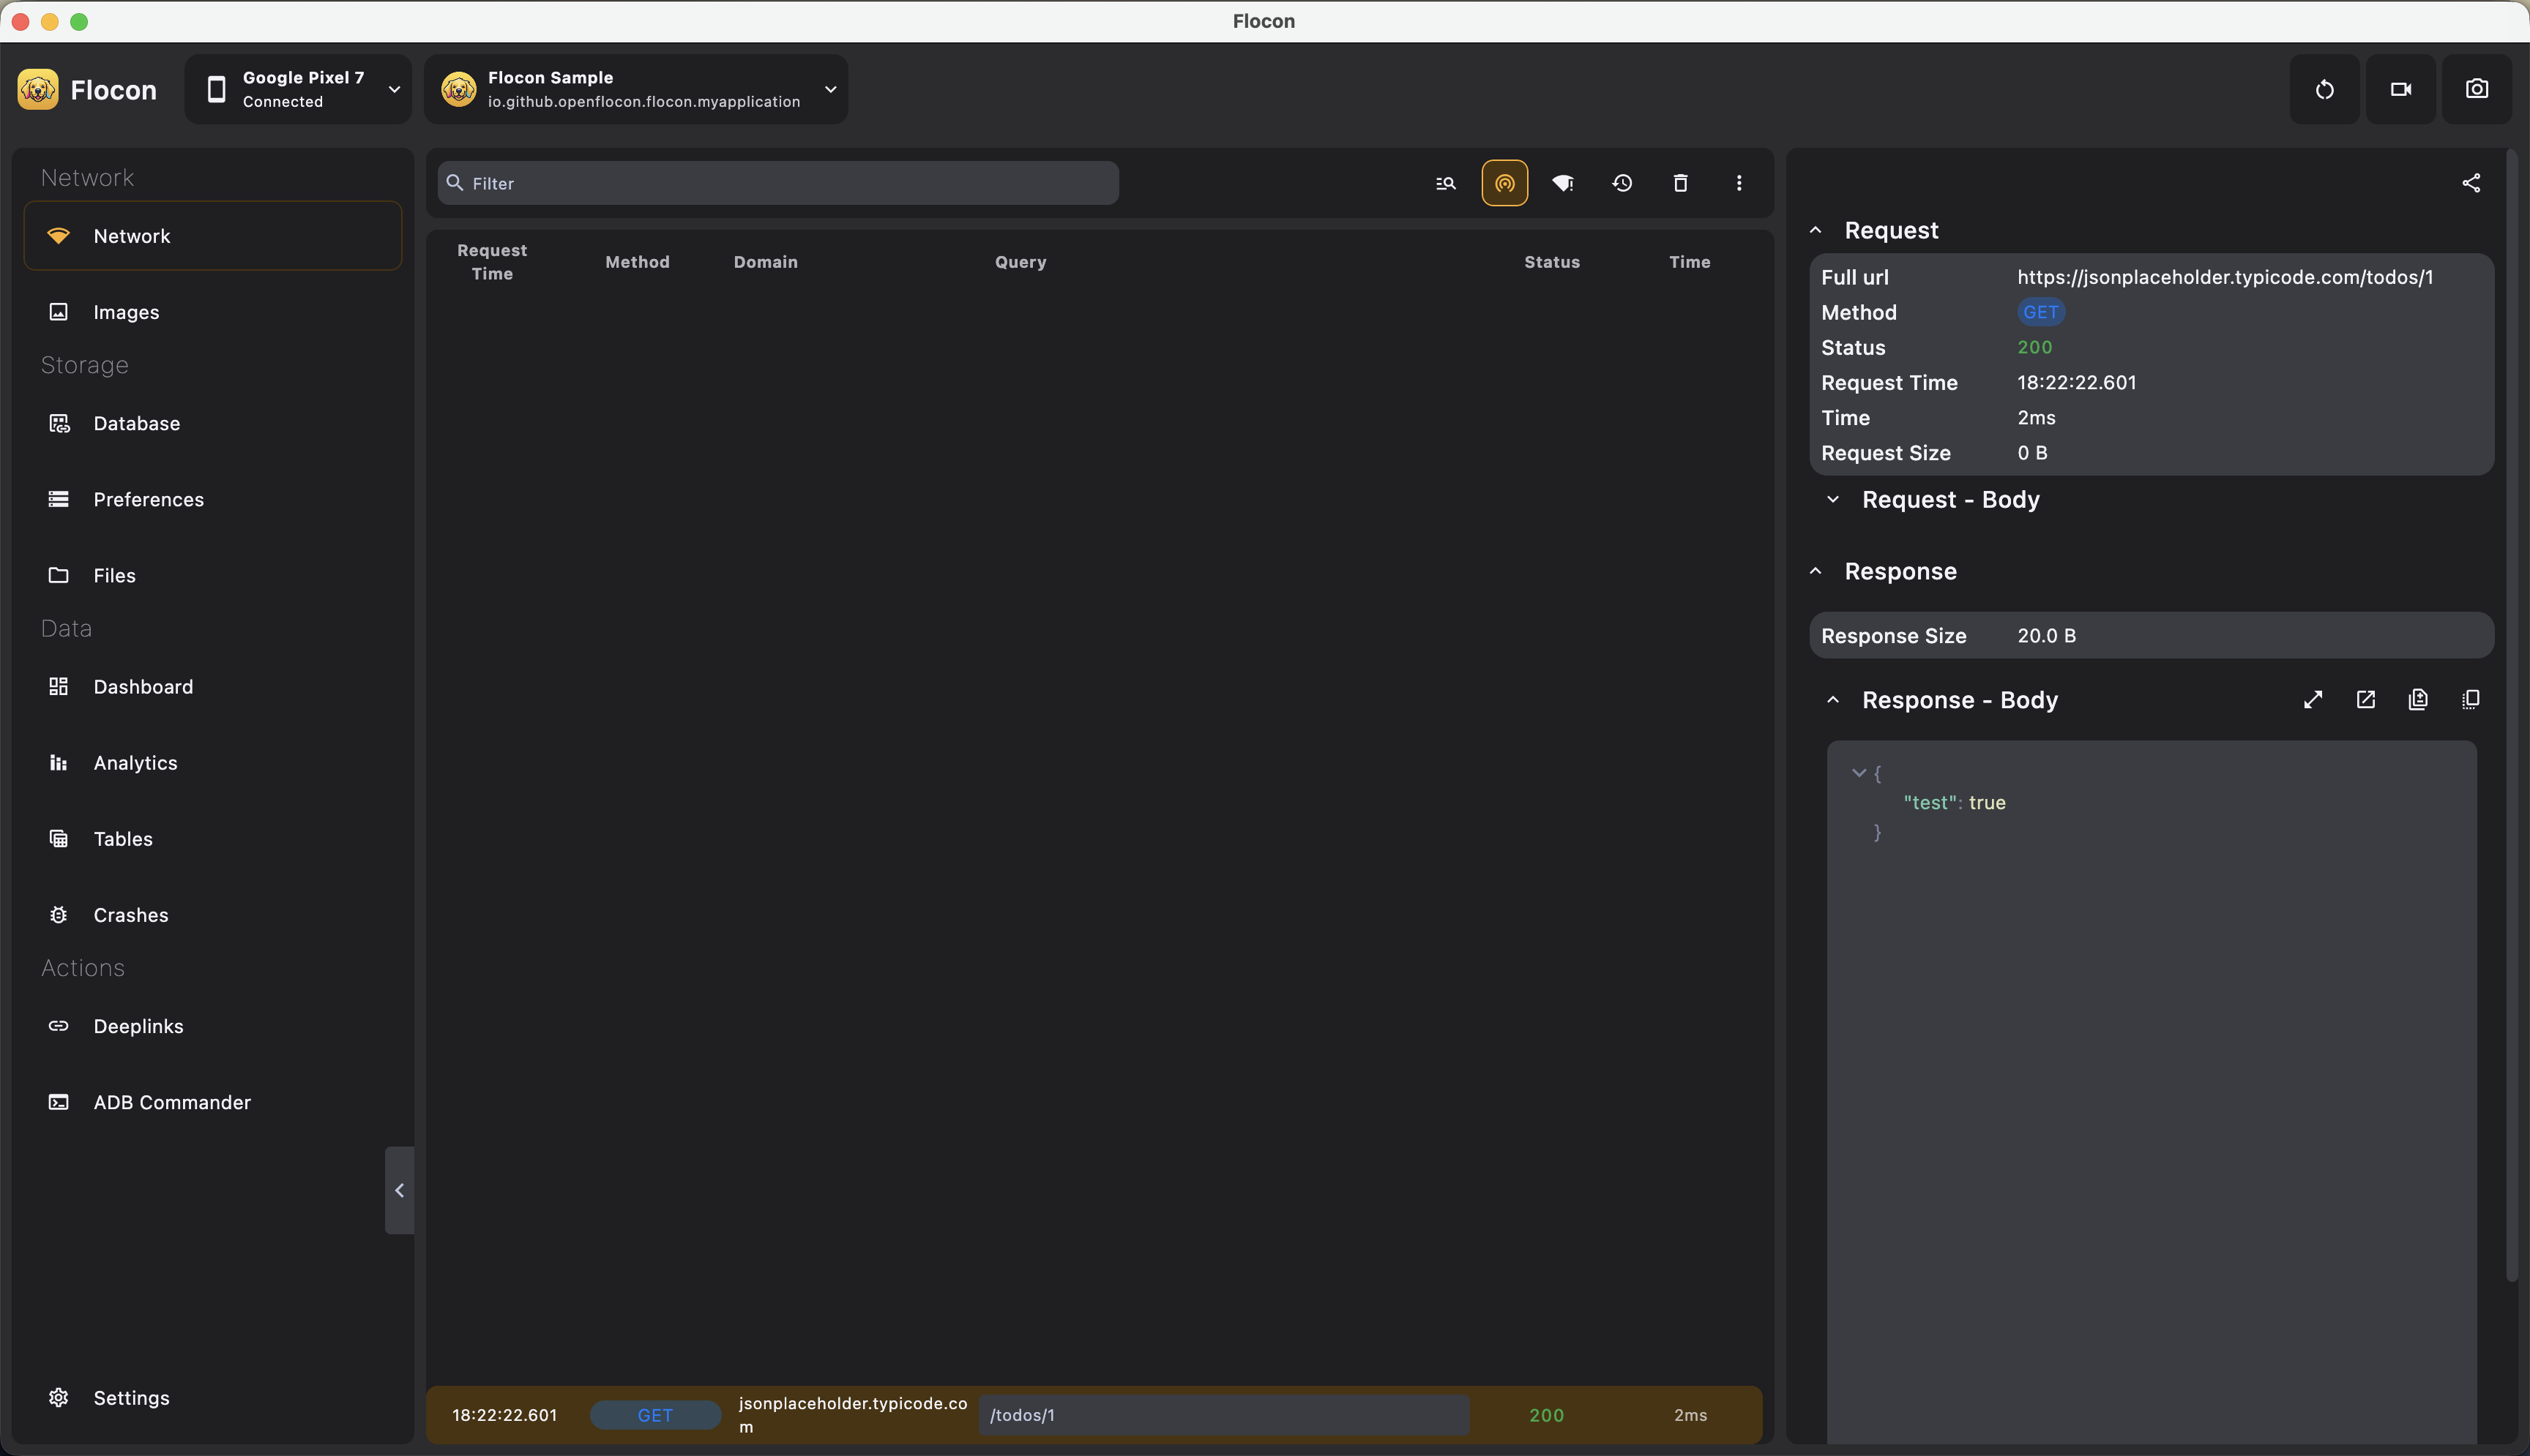
Task: Sort by Request Time column header
Action: coord(491,262)
